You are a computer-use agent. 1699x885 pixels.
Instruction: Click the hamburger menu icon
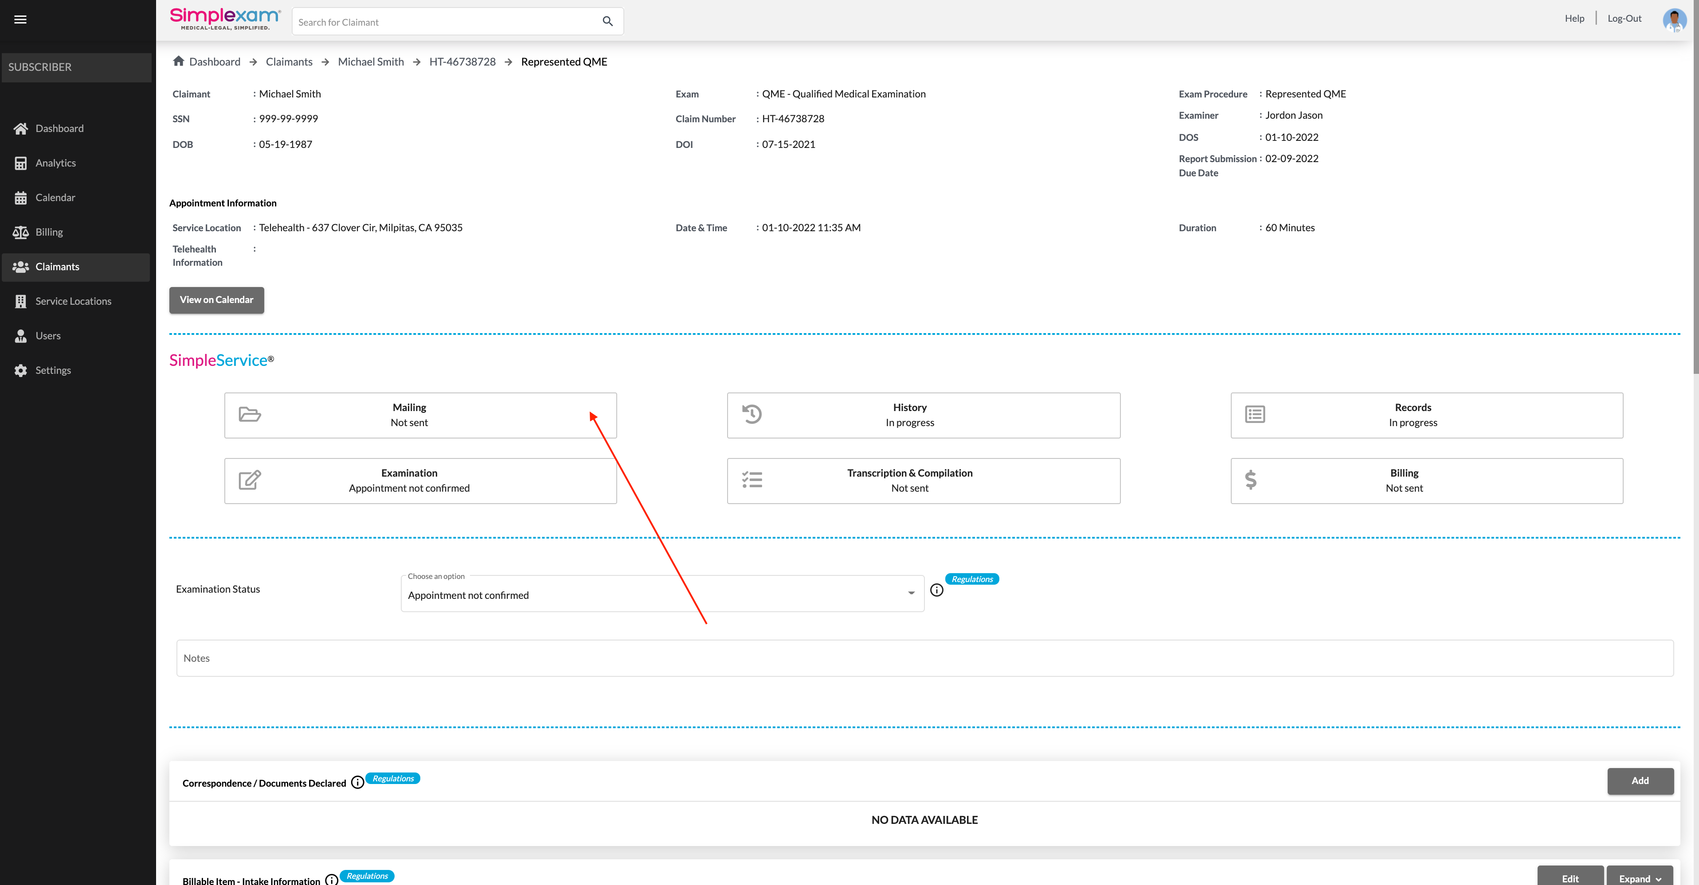20,19
